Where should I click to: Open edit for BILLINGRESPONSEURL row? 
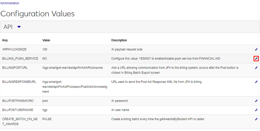[256, 82]
